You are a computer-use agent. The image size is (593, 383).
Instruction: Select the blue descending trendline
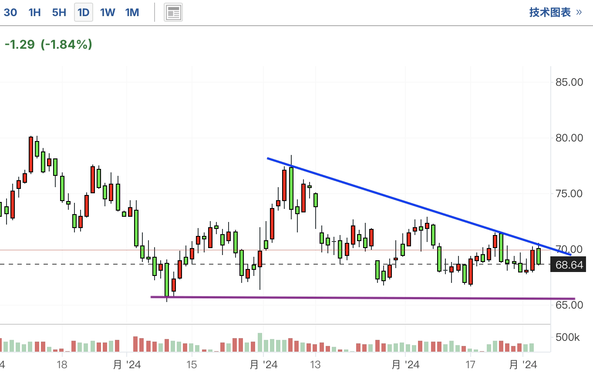click(419, 206)
